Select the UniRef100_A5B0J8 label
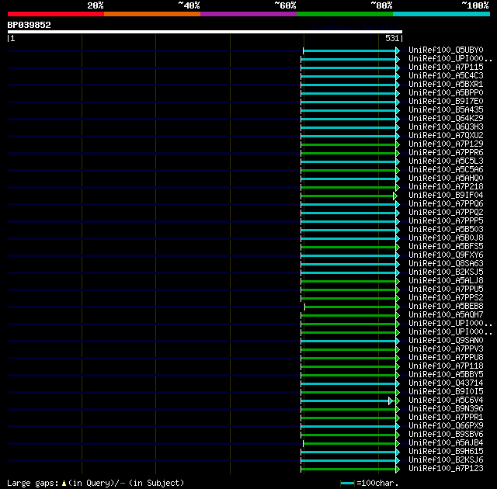Image resolution: width=497 pixels, height=489 pixels. pos(446,238)
